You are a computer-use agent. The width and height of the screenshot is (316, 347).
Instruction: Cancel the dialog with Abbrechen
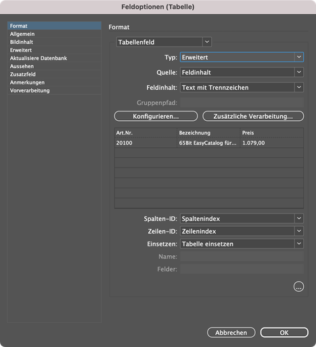tap(231, 333)
